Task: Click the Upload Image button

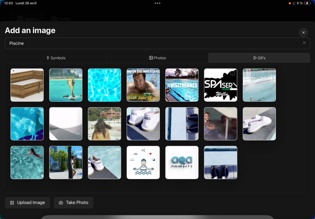Action: pyautogui.click(x=27, y=202)
